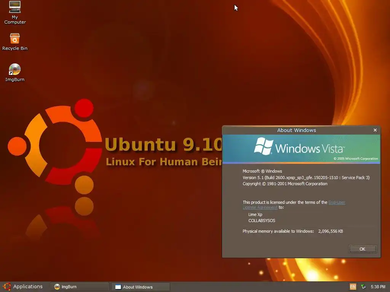Click the About Windows taskbar button
This screenshot has height=292, width=390.
141,287
